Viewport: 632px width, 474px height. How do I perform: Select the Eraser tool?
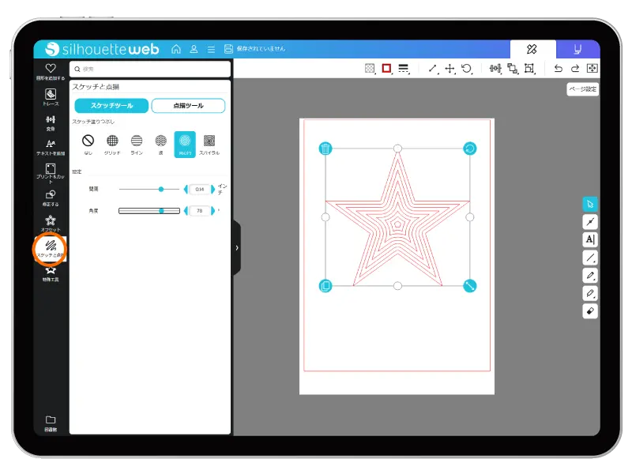pos(589,311)
